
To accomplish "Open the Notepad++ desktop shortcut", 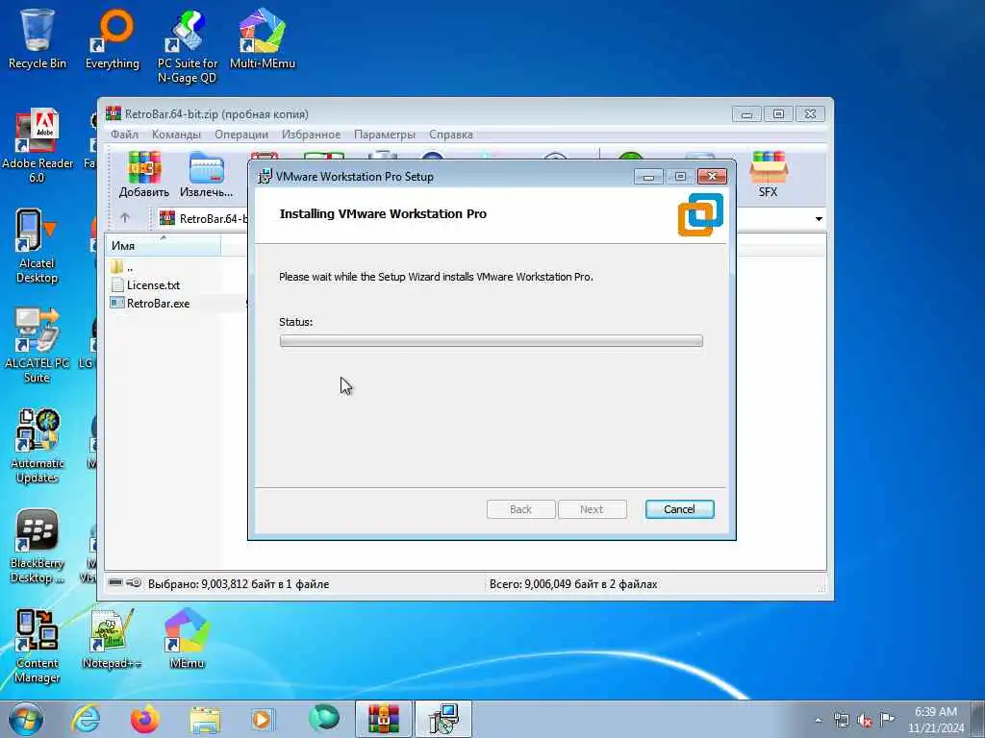I will (112, 638).
